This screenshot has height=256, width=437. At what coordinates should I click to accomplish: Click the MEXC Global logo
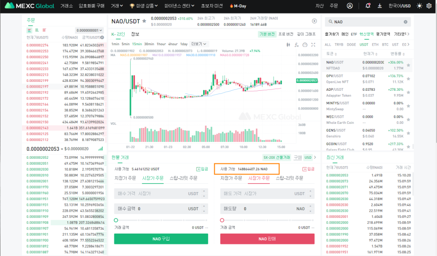point(29,6)
